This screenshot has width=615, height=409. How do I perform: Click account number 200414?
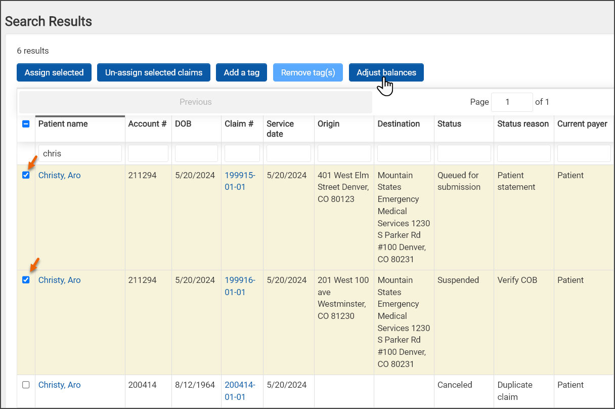143,385
